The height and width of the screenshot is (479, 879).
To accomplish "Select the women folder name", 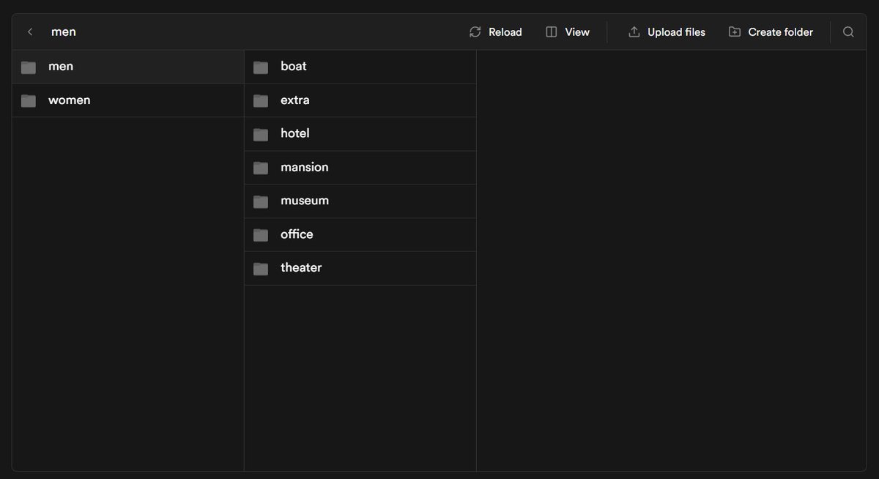I will click(70, 100).
